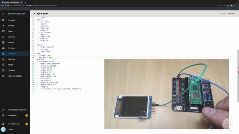This screenshot has width=239, height=134.
Task: Open Backups in the sidebar
Action: pos(12,48)
